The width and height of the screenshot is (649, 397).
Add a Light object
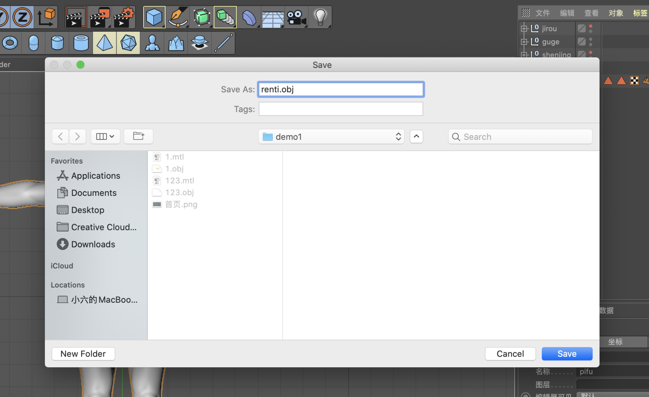pos(320,17)
